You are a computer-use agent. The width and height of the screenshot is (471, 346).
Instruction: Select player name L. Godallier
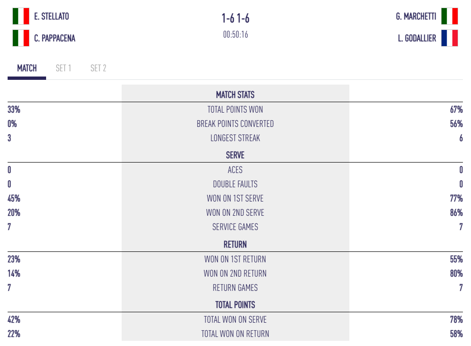[417, 38]
